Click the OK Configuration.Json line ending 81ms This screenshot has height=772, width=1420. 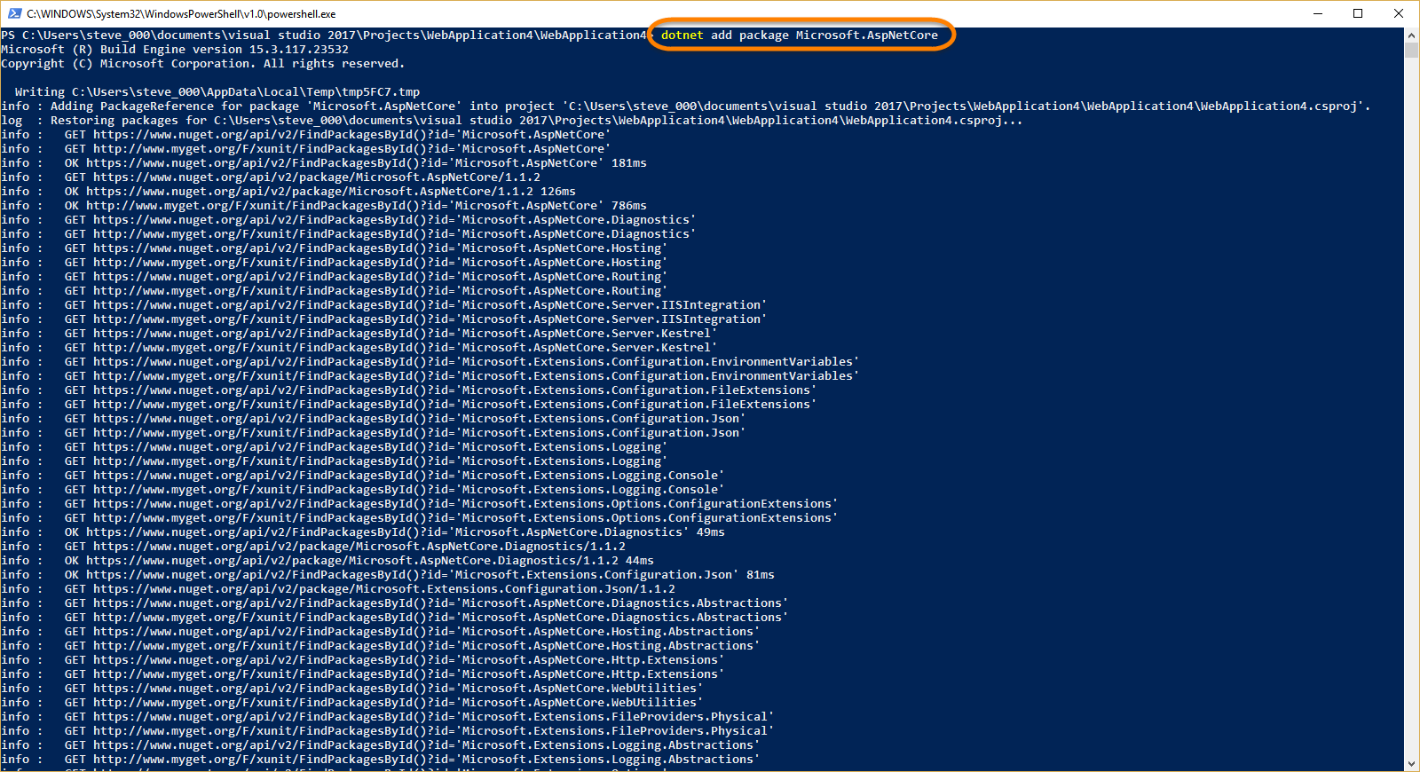tap(388, 575)
